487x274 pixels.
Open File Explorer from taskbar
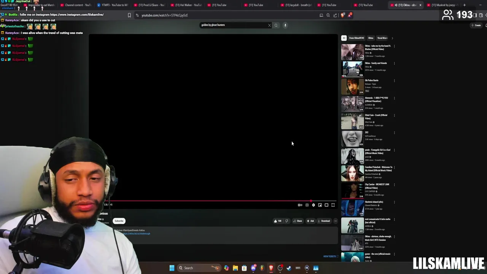(x=235, y=268)
